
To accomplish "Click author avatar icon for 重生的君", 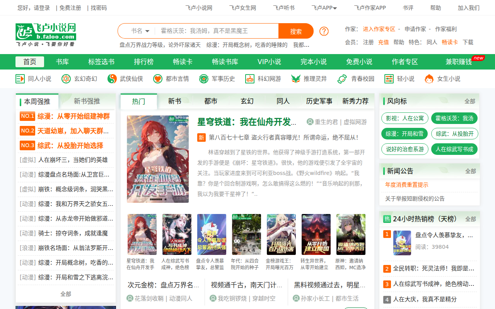I will (x=310, y=122).
